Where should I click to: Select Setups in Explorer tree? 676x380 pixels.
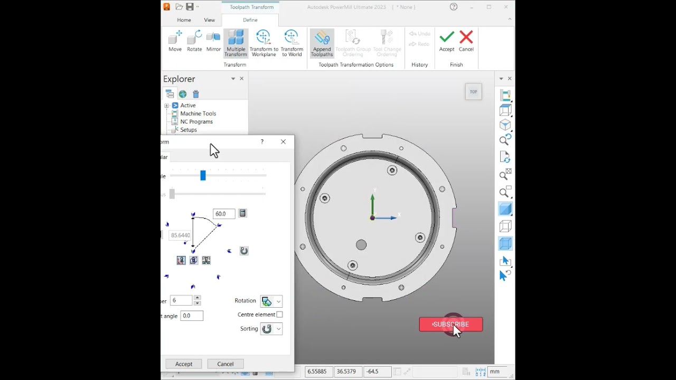point(189,130)
